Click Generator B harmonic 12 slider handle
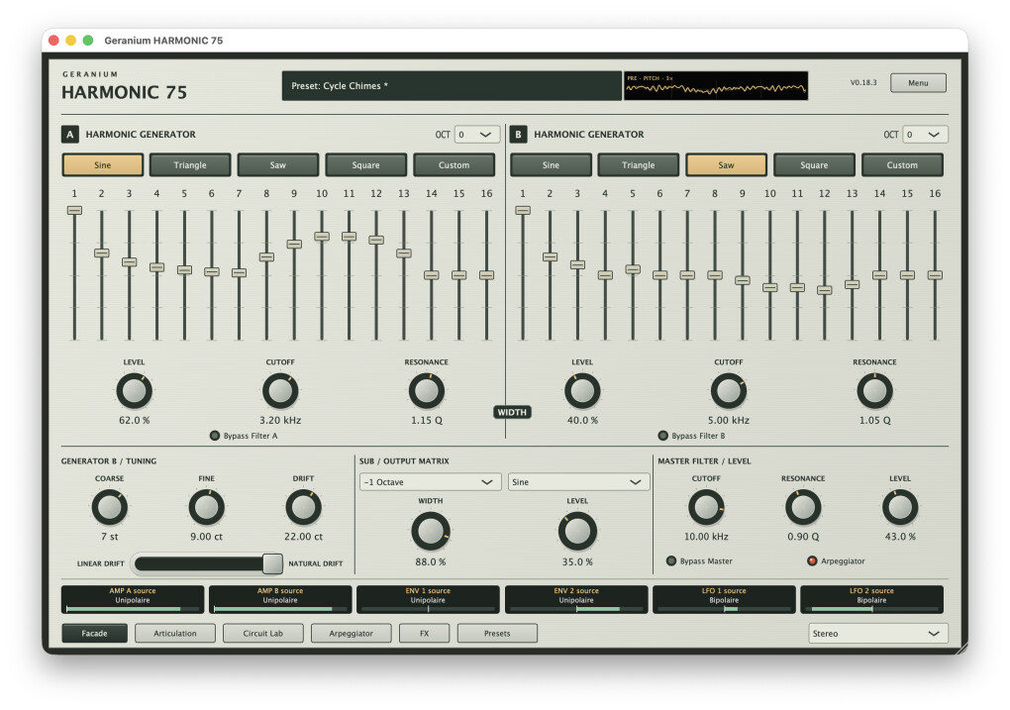Screen dimensions: 1010x710 click(x=825, y=290)
